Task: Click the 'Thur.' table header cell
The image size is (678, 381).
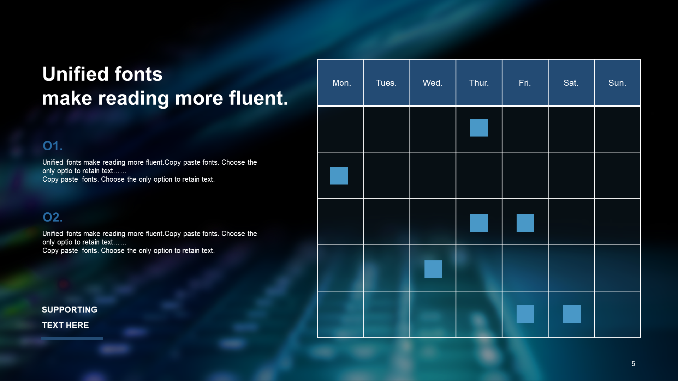Action: (479, 83)
